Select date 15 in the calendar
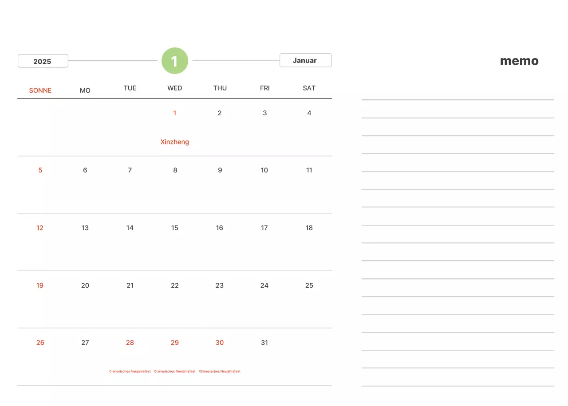The image size is (568, 406). [x=175, y=228]
